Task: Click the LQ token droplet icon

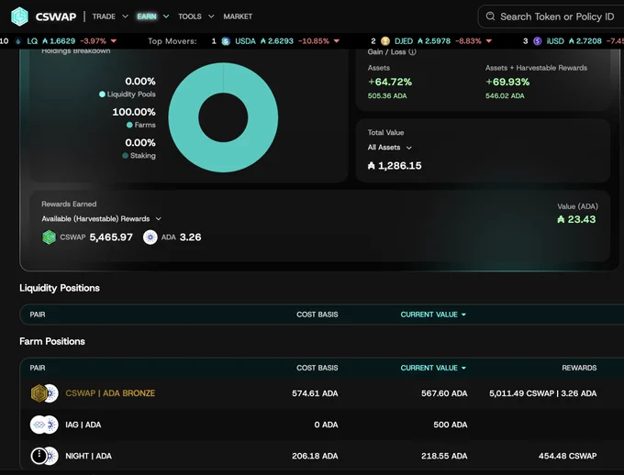Action: 18,41
